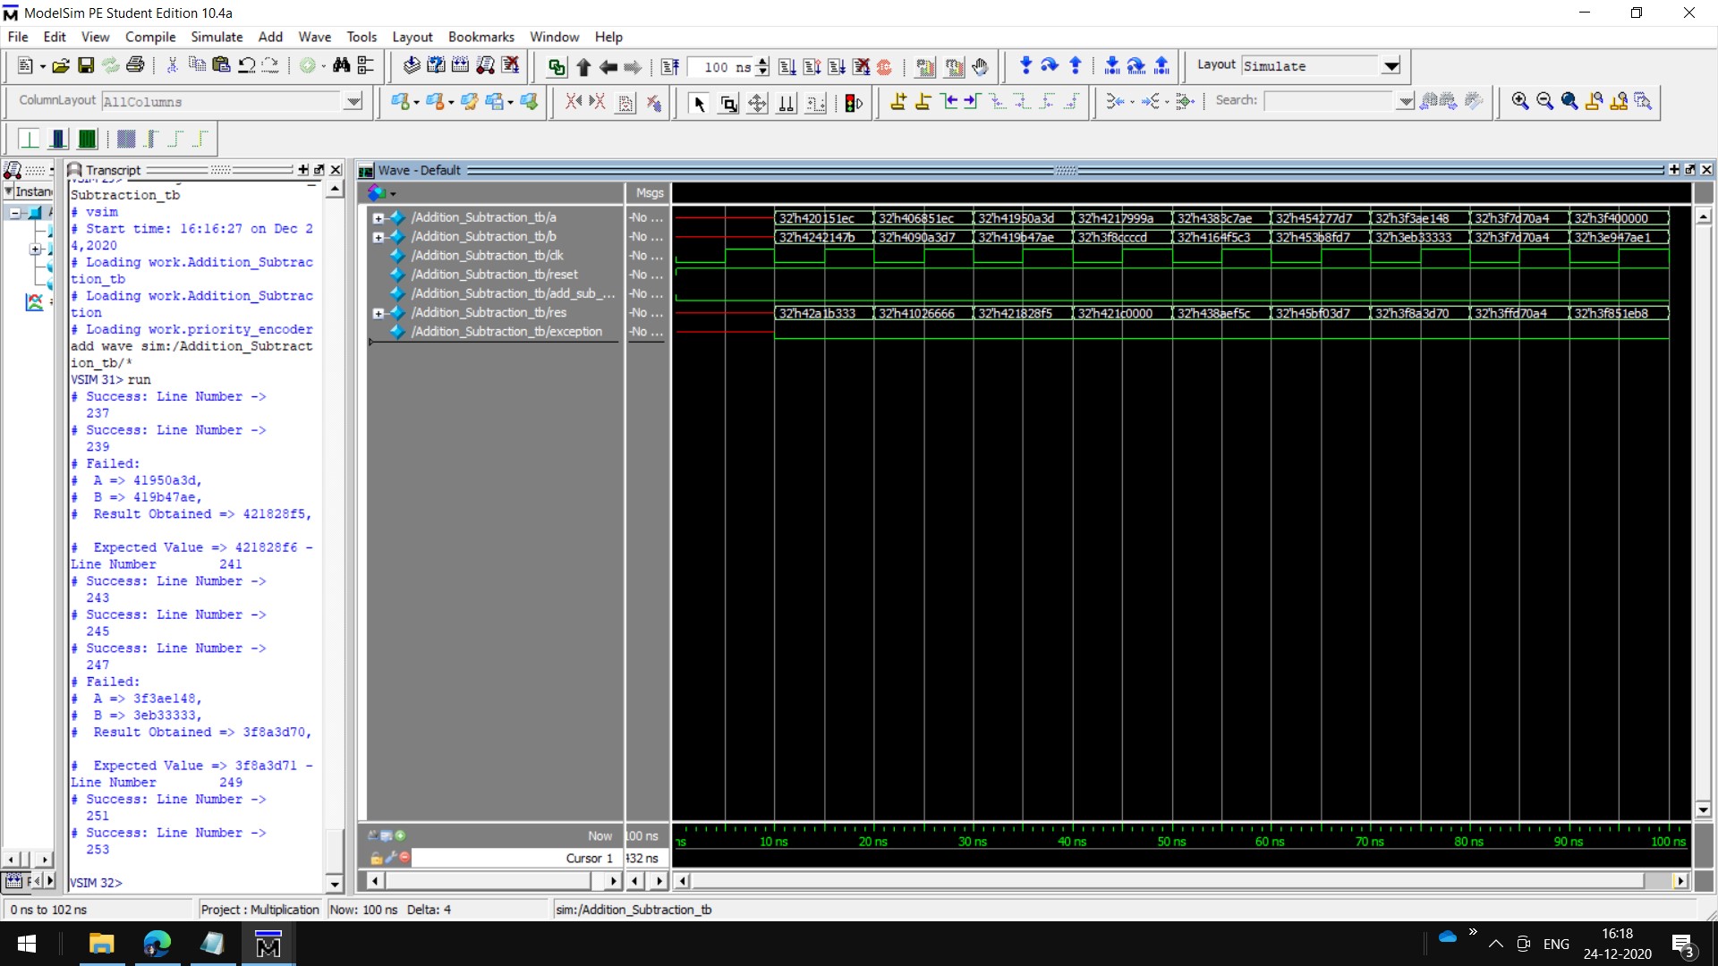Click the Print icon in toolbar
Viewport: 1718px width, 966px height.
[135, 65]
